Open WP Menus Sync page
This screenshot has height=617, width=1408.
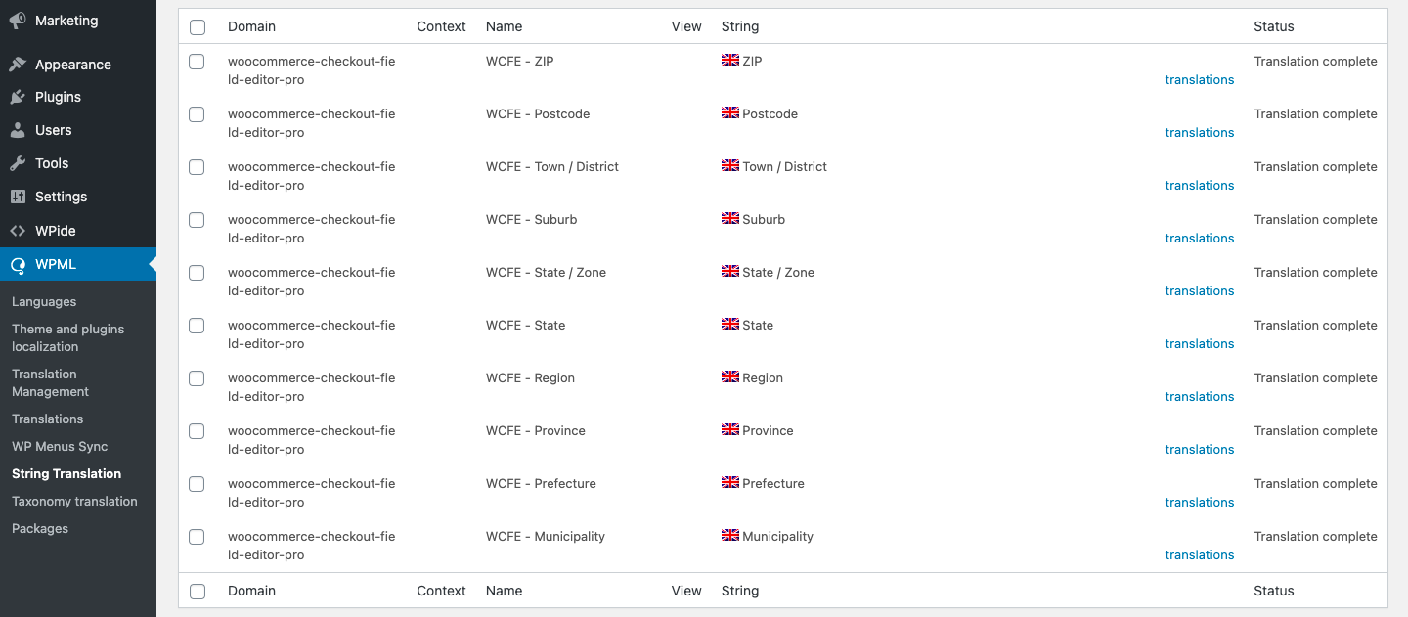[x=60, y=446]
